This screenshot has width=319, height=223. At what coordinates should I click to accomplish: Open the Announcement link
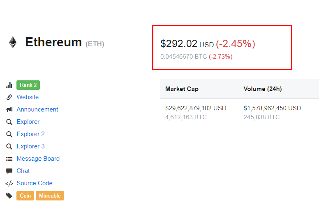37,109
